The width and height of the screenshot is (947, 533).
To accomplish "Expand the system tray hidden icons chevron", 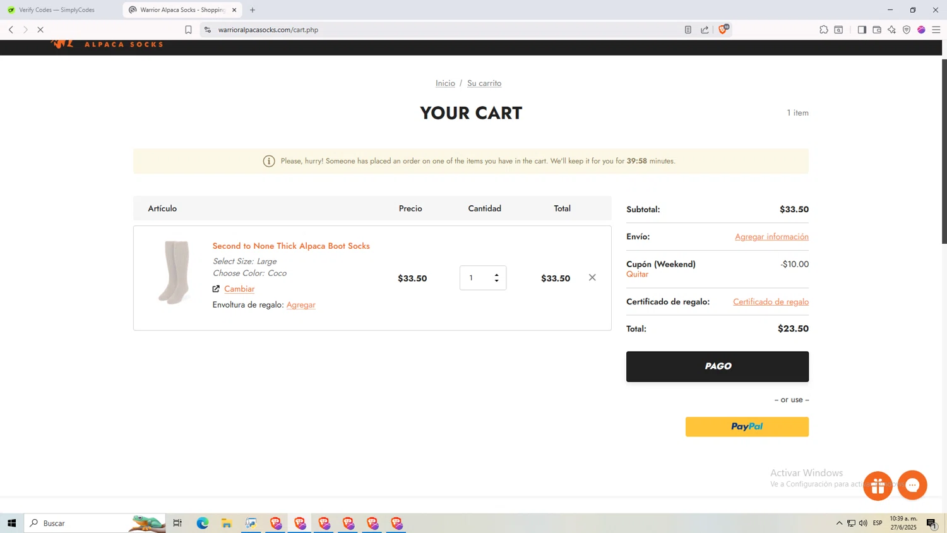I will click(x=839, y=523).
